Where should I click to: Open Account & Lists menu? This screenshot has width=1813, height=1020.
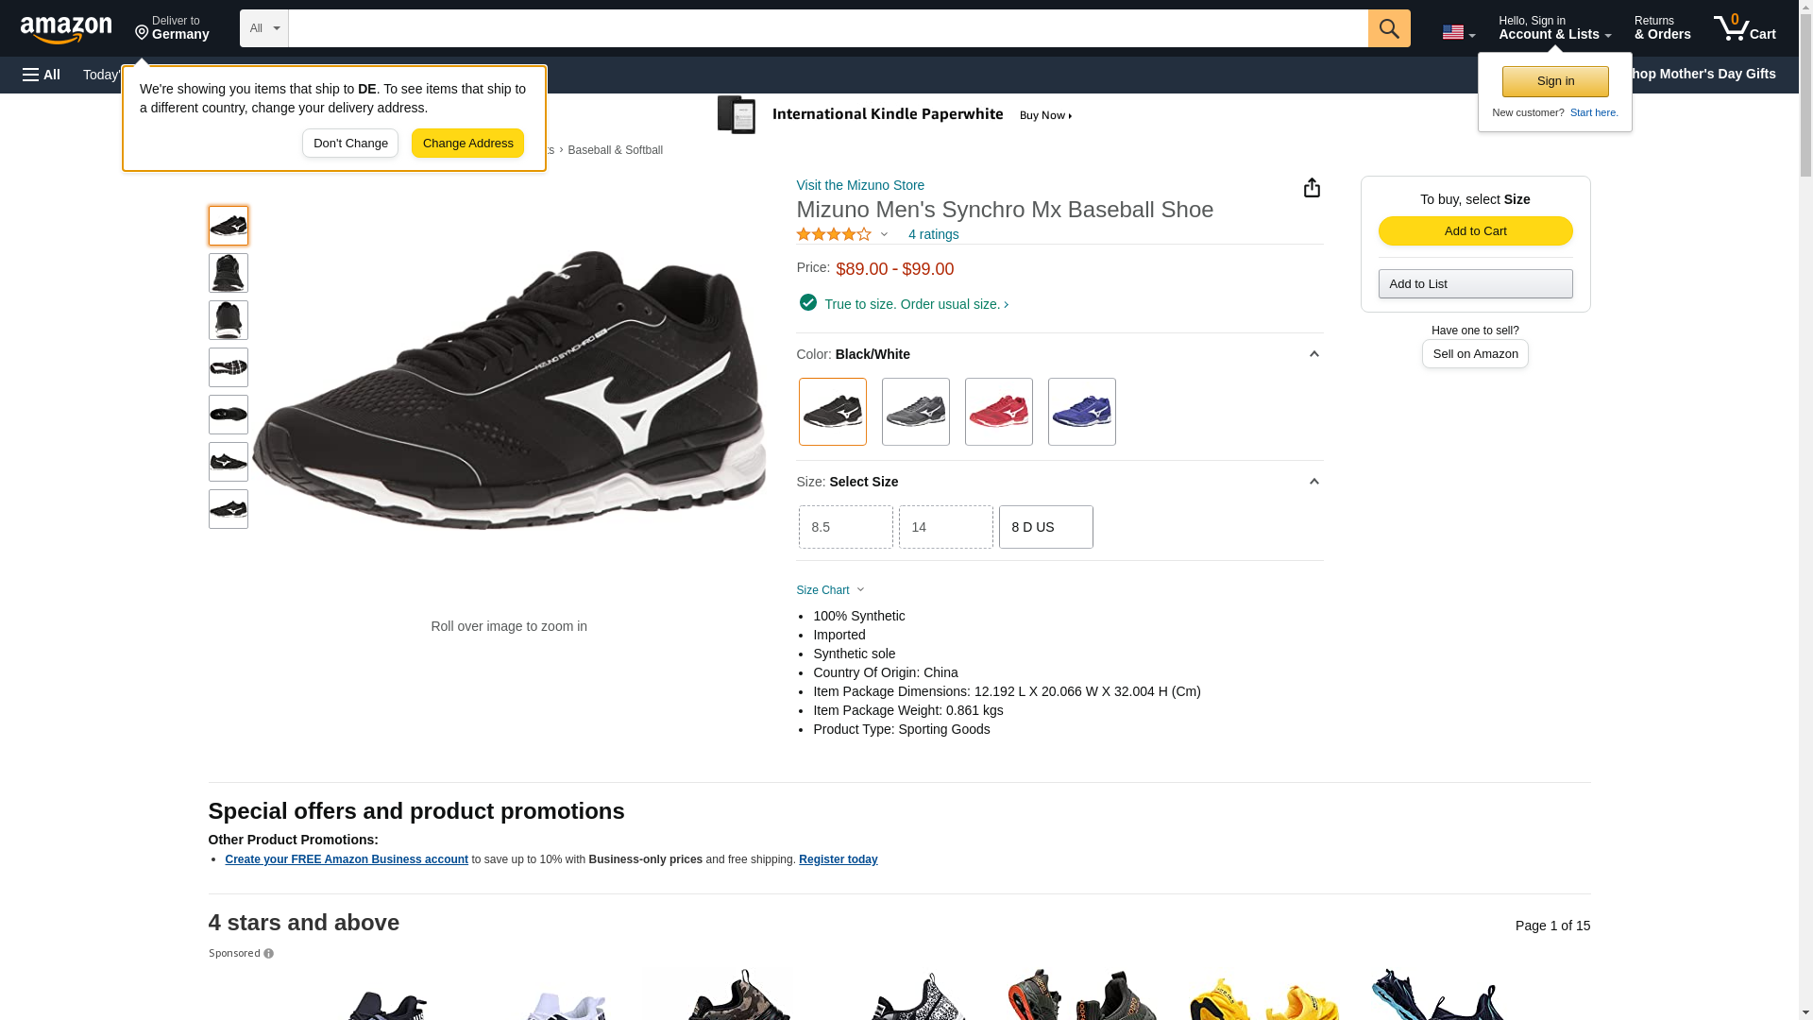point(1553,28)
